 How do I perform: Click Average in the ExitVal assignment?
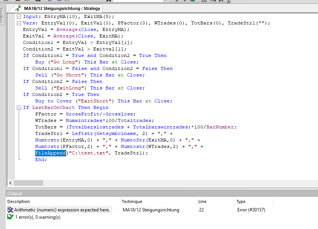64,36
